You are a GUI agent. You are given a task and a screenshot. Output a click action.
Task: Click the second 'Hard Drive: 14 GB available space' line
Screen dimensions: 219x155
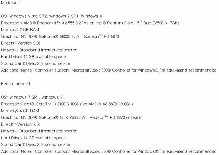coord(34,138)
